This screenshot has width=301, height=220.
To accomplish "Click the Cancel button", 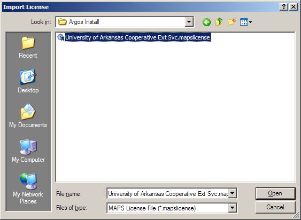I will click(275, 207).
